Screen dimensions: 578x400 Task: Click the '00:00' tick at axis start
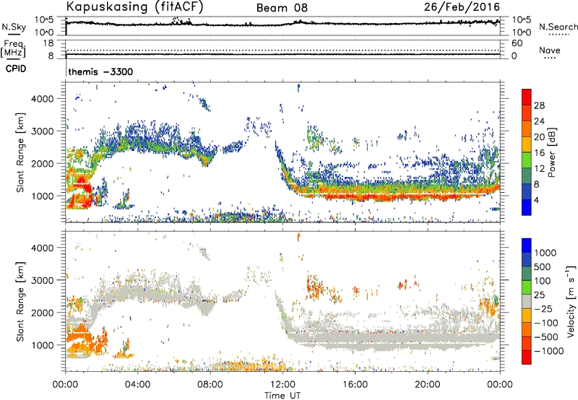coord(65,385)
